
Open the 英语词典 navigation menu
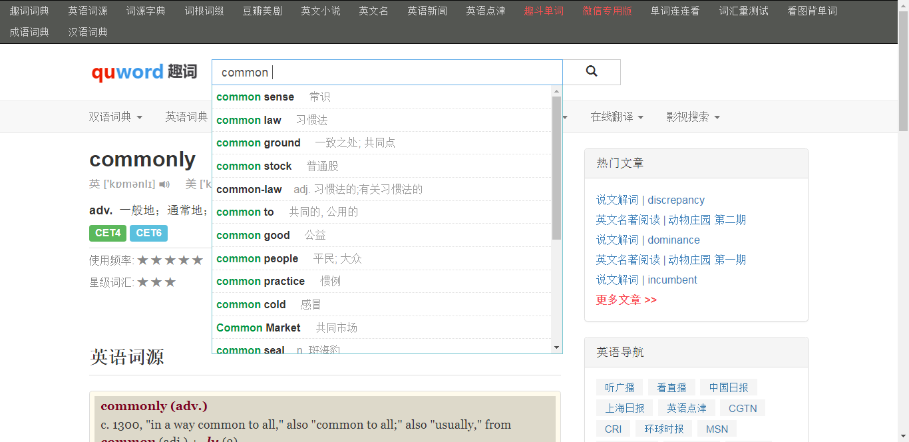(x=186, y=117)
